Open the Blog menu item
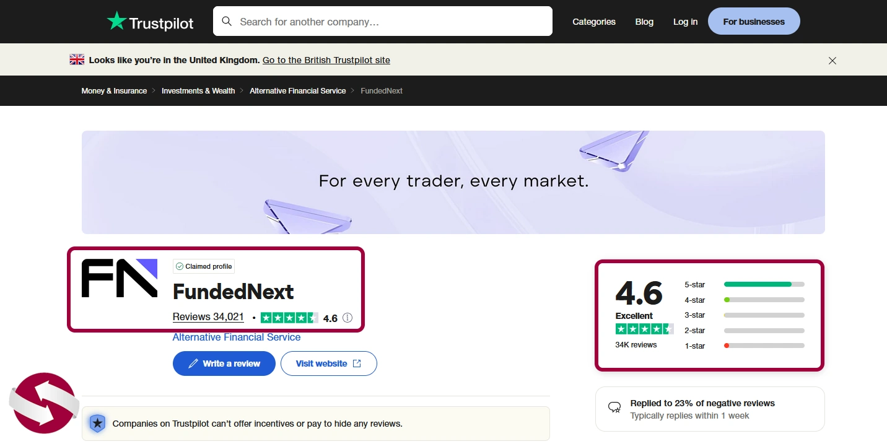The image size is (887, 444). pyautogui.click(x=644, y=22)
